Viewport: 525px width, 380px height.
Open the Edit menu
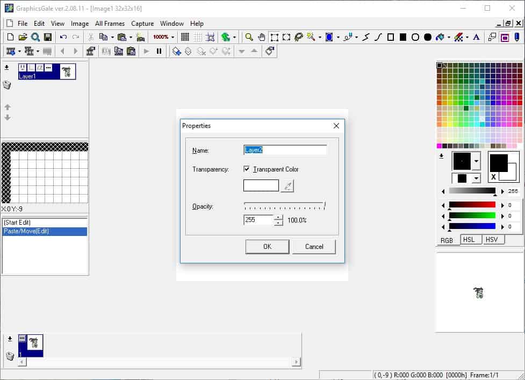(x=39, y=24)
